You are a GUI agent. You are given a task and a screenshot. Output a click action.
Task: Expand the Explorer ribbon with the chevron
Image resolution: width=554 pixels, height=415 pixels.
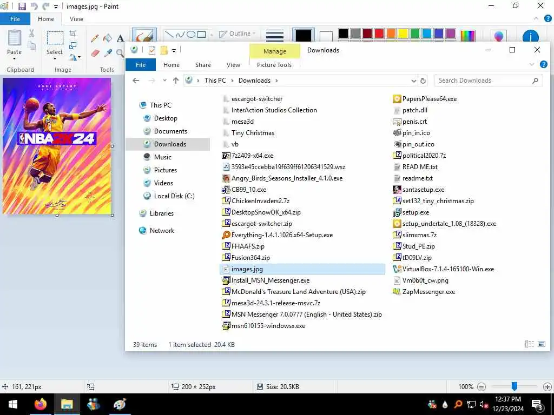532,64
